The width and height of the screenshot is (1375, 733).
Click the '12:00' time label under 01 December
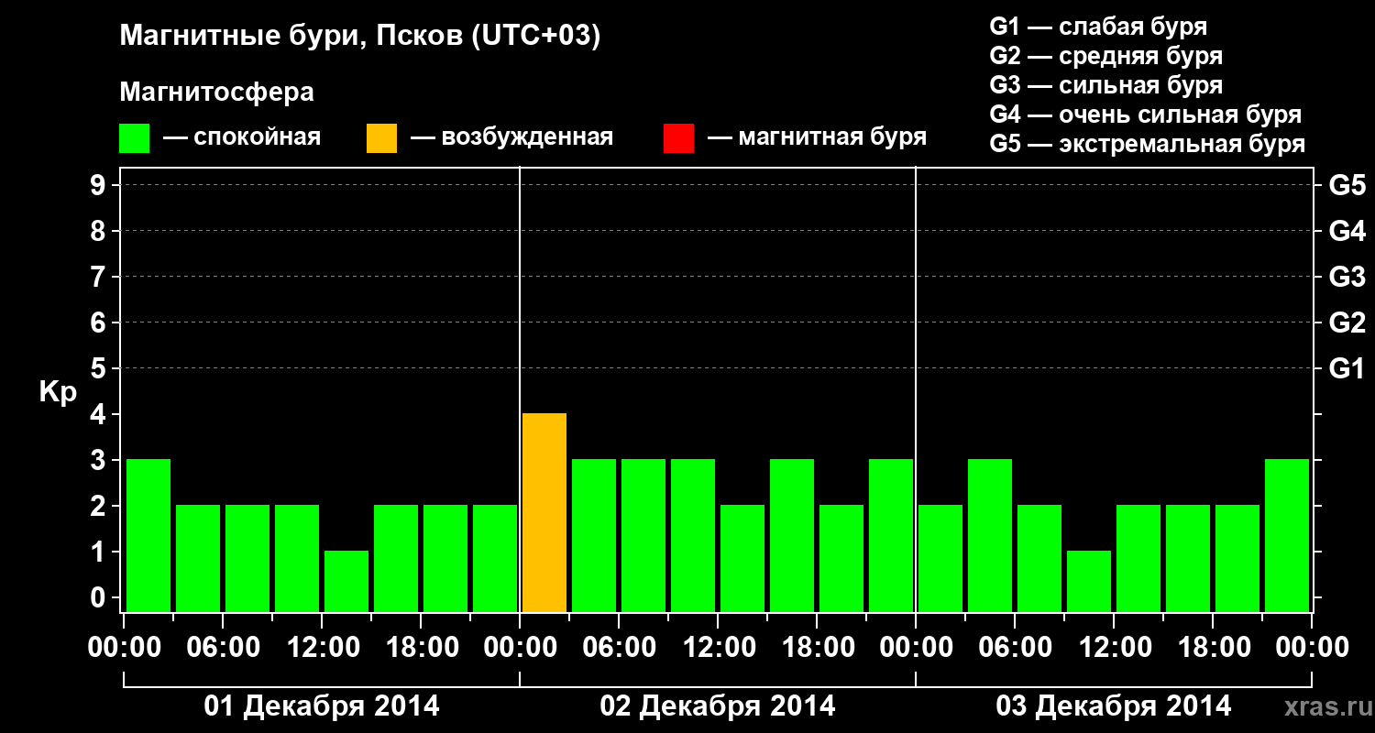[322, 648]
